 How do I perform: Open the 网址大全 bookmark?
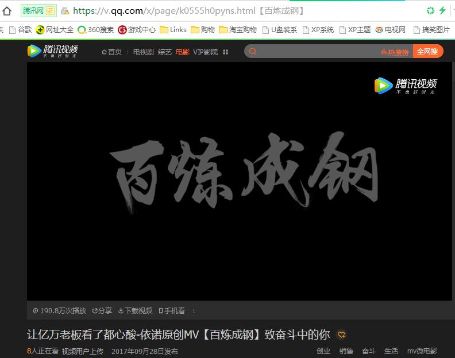click(55, 30)
